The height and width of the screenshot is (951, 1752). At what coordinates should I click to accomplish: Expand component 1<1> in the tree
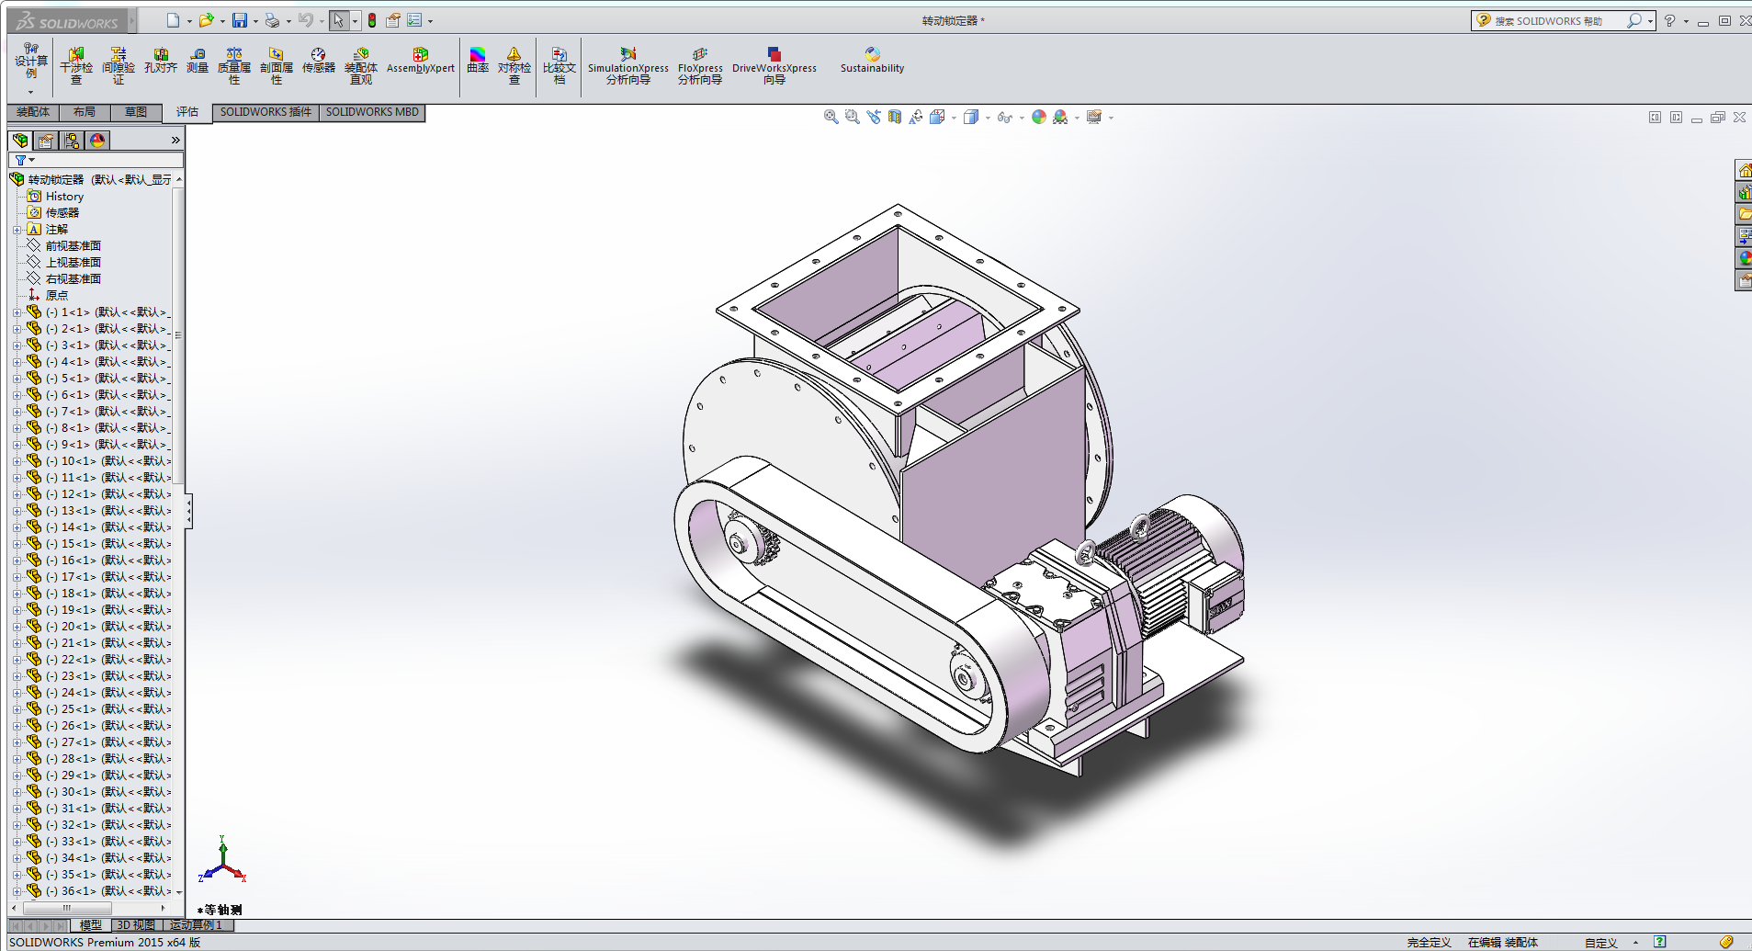tap(17, 312)
